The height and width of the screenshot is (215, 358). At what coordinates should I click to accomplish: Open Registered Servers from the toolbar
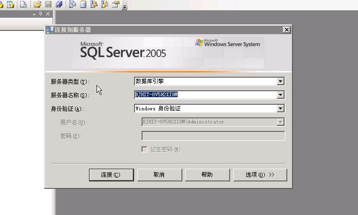point(72,4)
